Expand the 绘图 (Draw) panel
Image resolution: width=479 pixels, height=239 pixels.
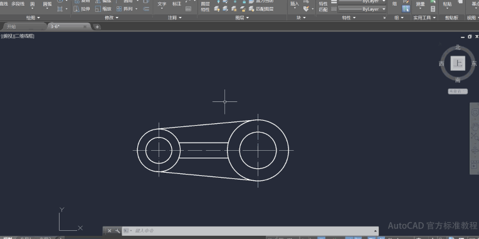pos(33,18)
